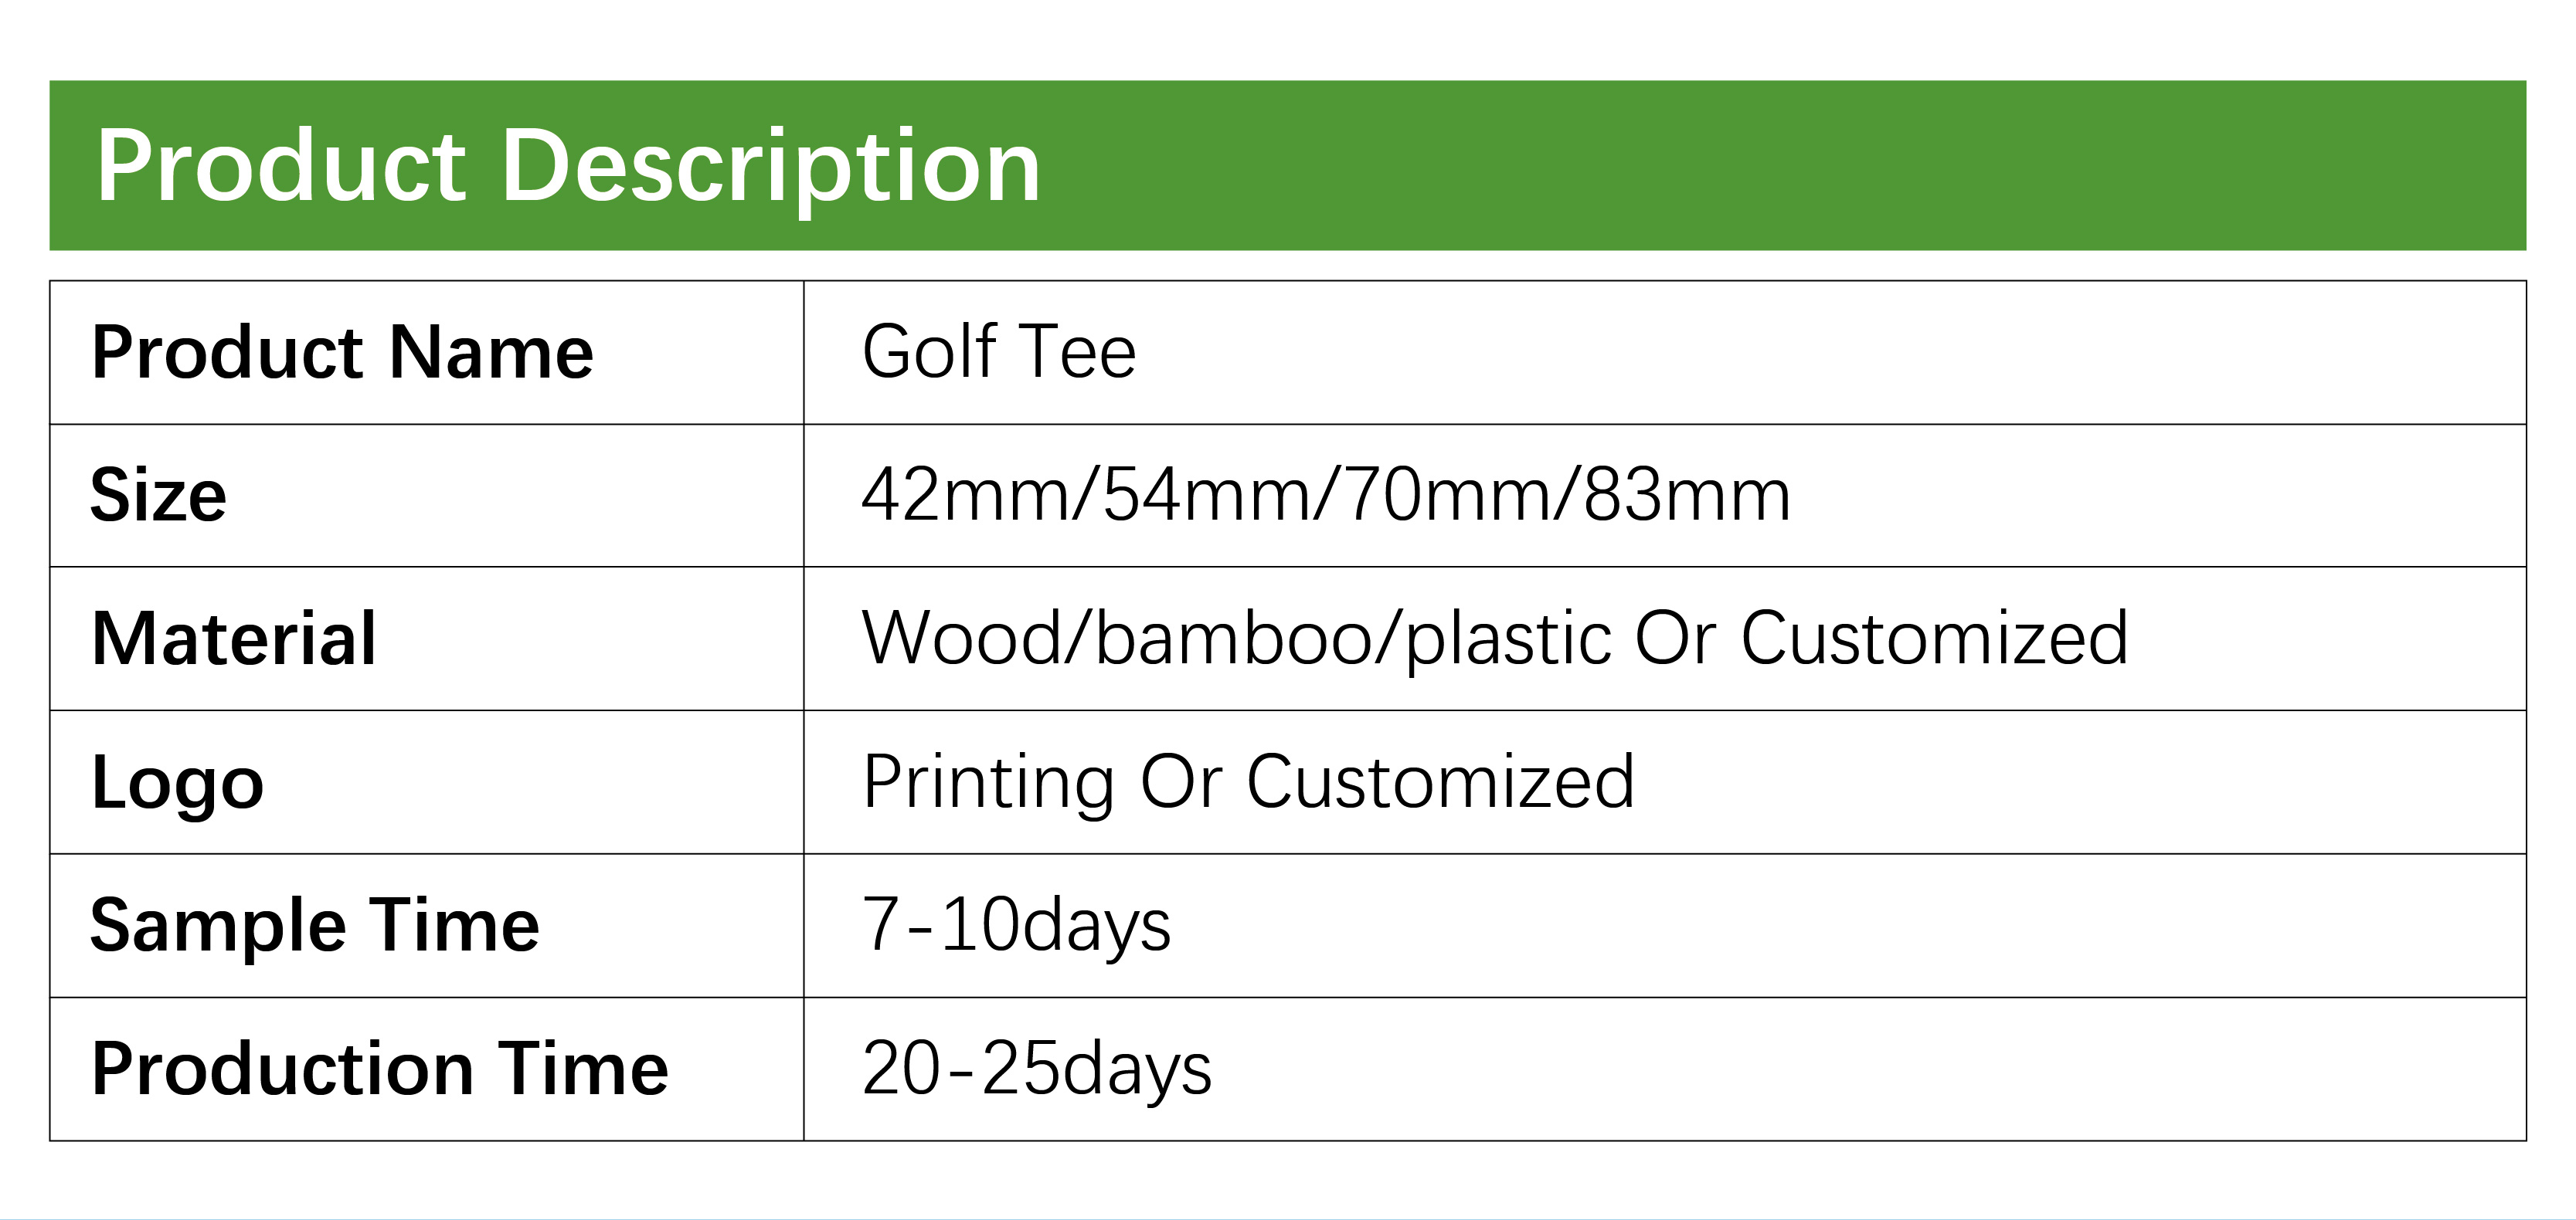The height and width of the screenshot is (1220, 2576).
Task: Click the 20-25days production value
Action: point(1037,1071)
